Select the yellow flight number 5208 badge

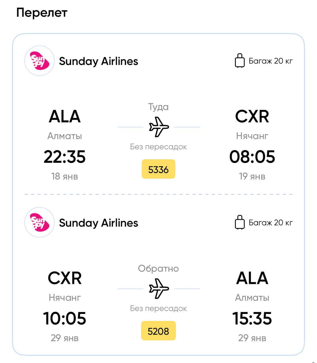pyautogui.click(x=158, y=331)
